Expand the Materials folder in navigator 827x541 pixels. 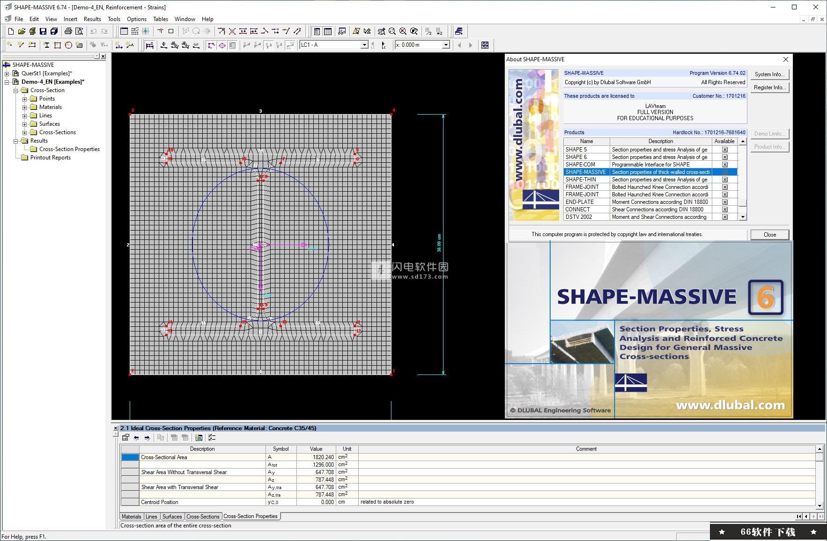tap(25, 107)
